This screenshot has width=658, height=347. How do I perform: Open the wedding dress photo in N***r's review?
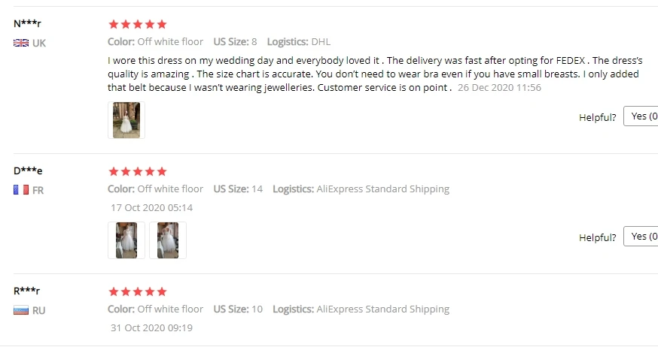tap(126, 120)
